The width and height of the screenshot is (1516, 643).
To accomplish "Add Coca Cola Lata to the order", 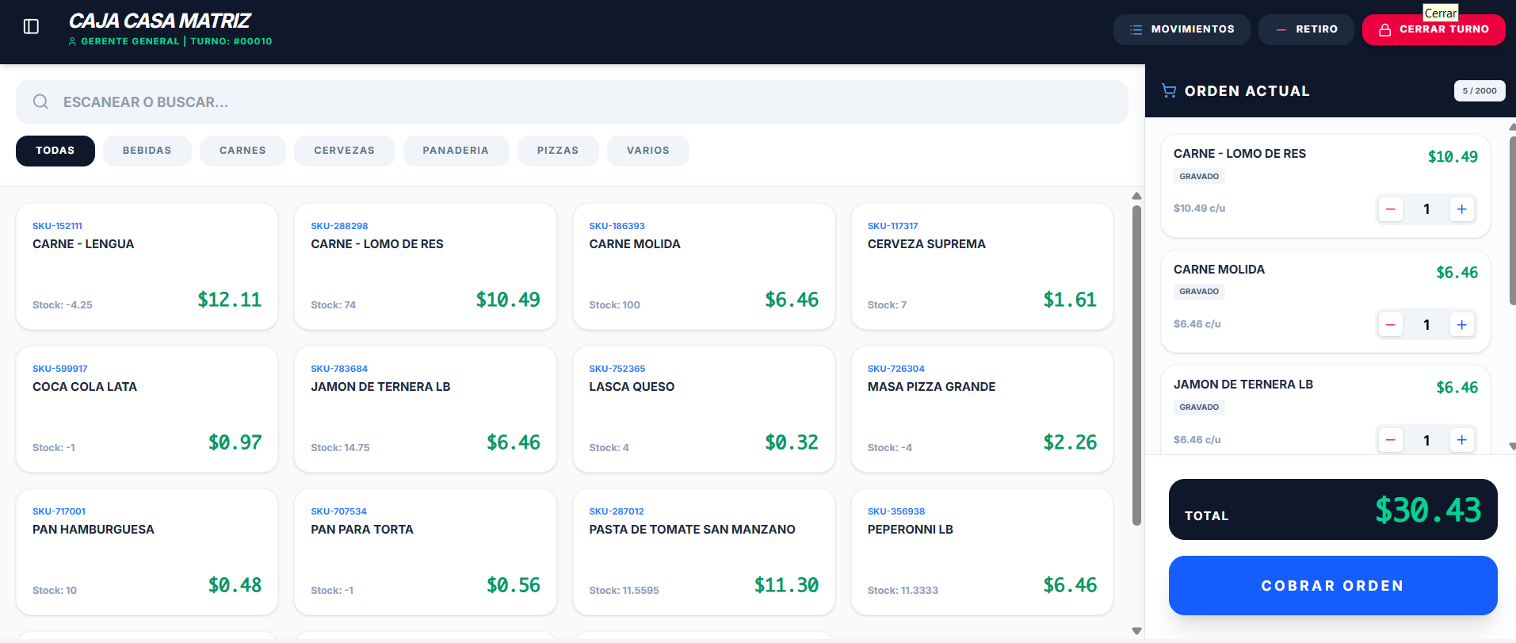I will [x=147, y=409].
